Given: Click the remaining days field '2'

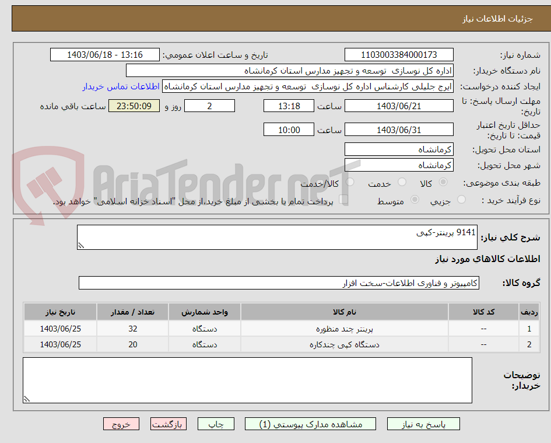Looking at the screenshot, I should [209, 106].
